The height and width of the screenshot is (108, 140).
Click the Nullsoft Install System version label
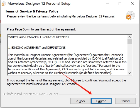pyautogui.click(x=30, y=94)
